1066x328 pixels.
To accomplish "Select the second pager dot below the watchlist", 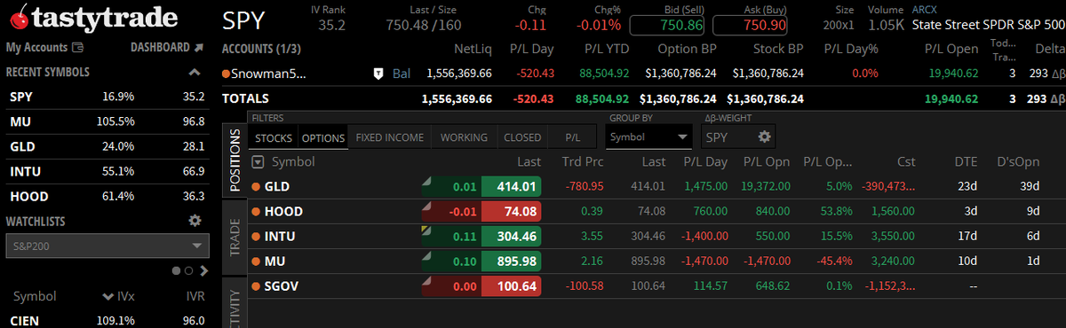I will click(188, 270).
